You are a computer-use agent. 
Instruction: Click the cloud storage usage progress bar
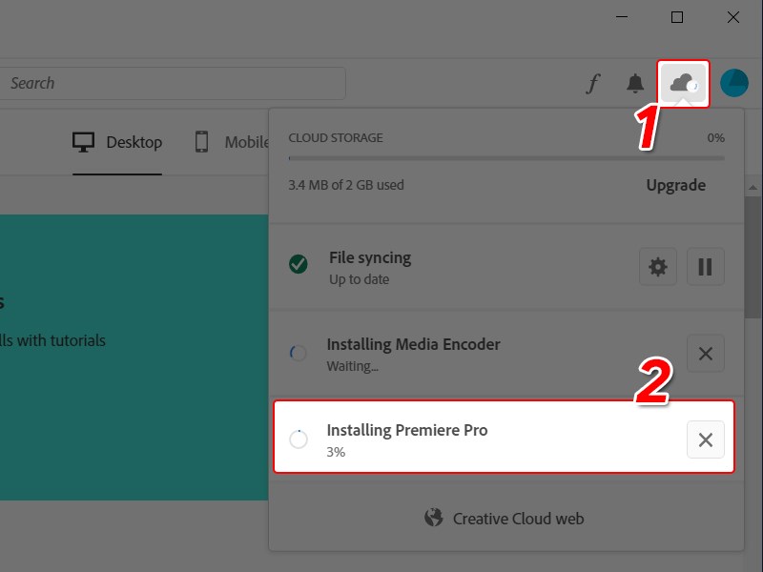[x=505, y=157]
